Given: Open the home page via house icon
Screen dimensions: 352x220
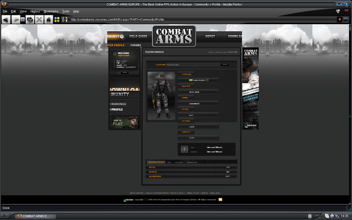Looking at the screenshot, I should pos(49,20).
